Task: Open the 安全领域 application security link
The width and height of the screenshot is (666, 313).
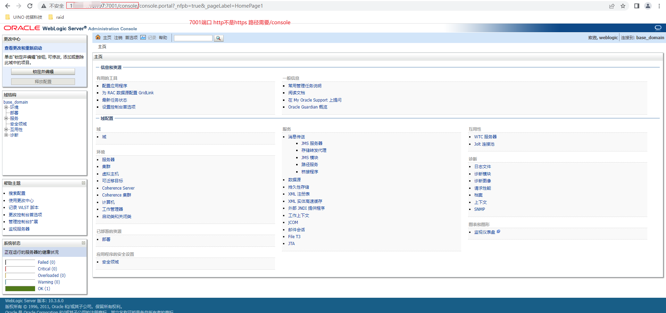Action: point(110,262)
